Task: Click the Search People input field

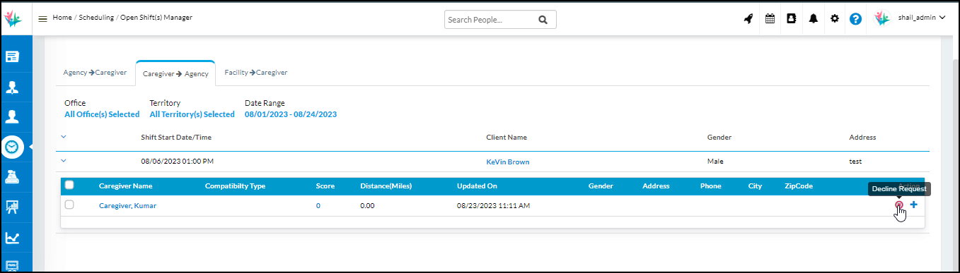Action: coord(490,20)
